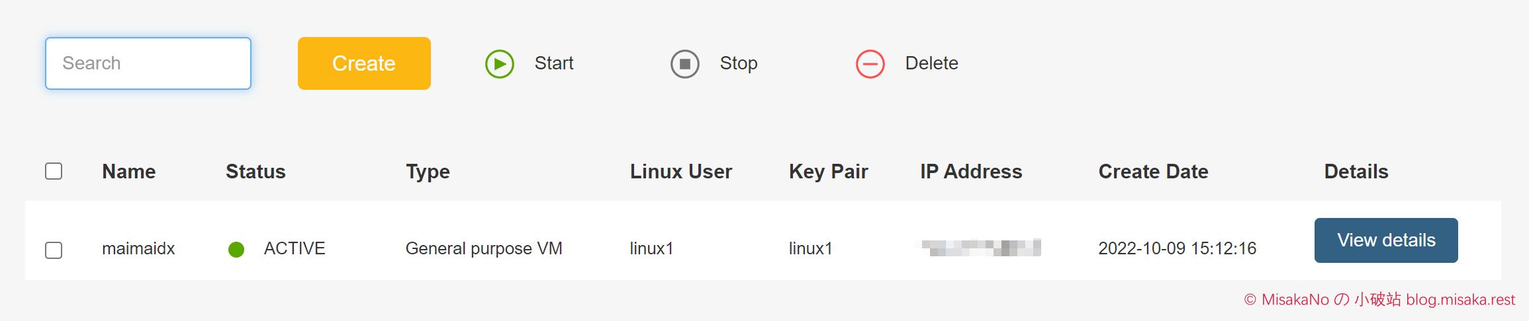Click the Create button
The height and width of the screenshot is (321, 1529).
pyautogui.click(x=364, y=63)
